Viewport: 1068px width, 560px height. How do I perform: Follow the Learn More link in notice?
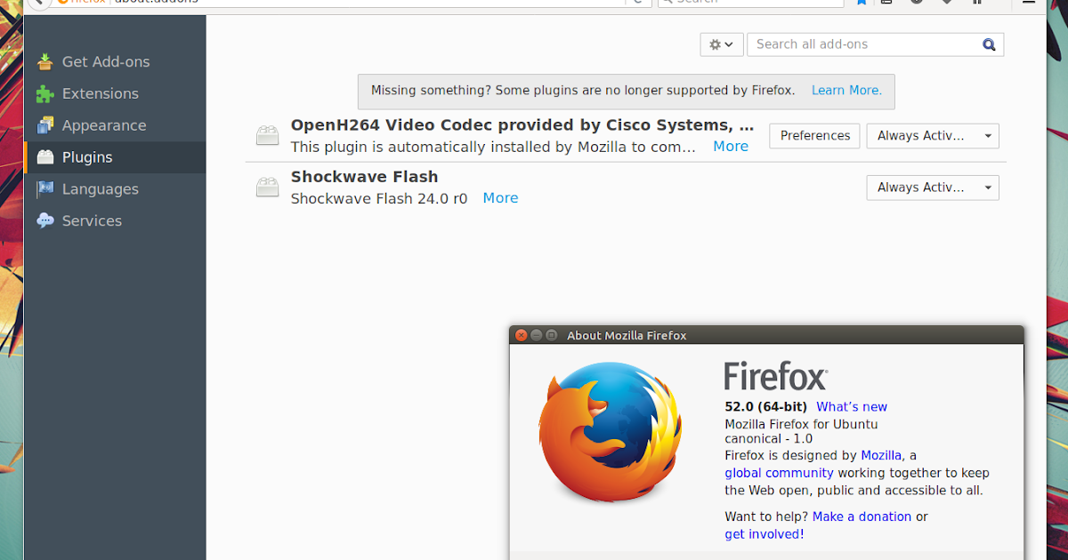(x=846, y=91)
